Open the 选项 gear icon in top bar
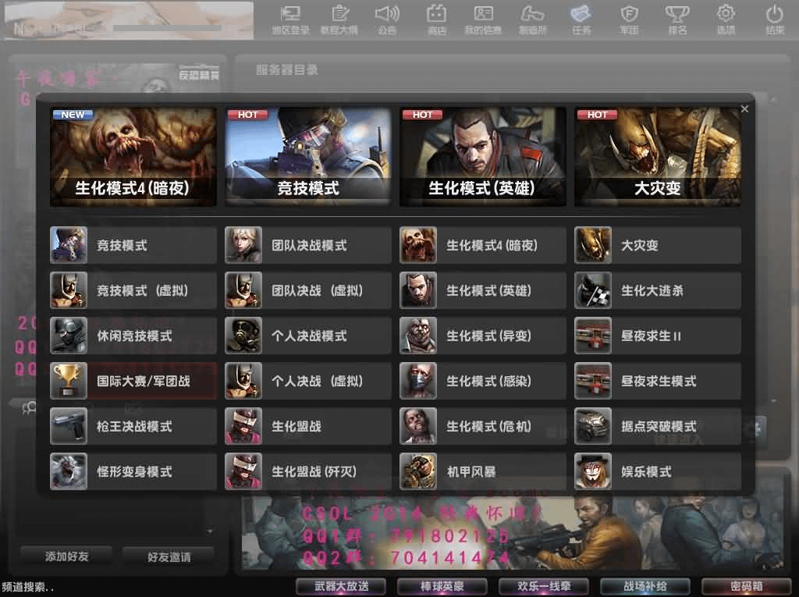 (x=726, y=20)
